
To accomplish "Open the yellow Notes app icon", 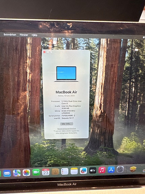I will point(74,171).
